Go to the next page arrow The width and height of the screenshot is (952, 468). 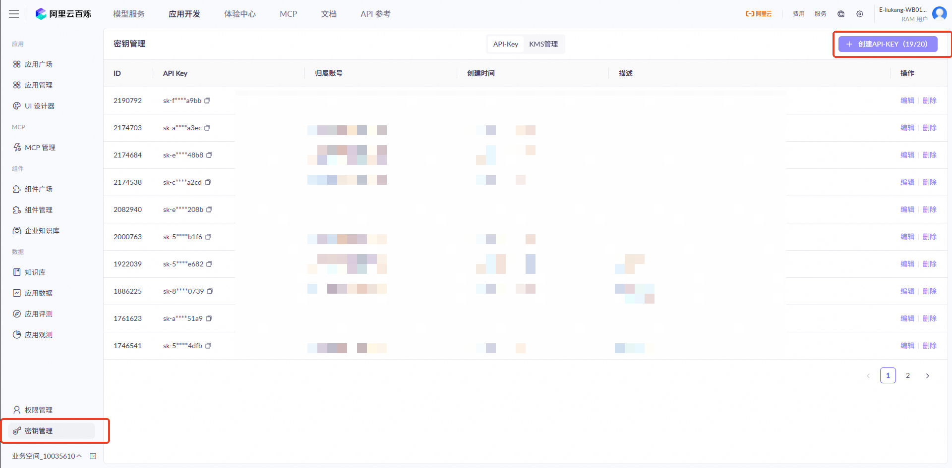(928, 376)
